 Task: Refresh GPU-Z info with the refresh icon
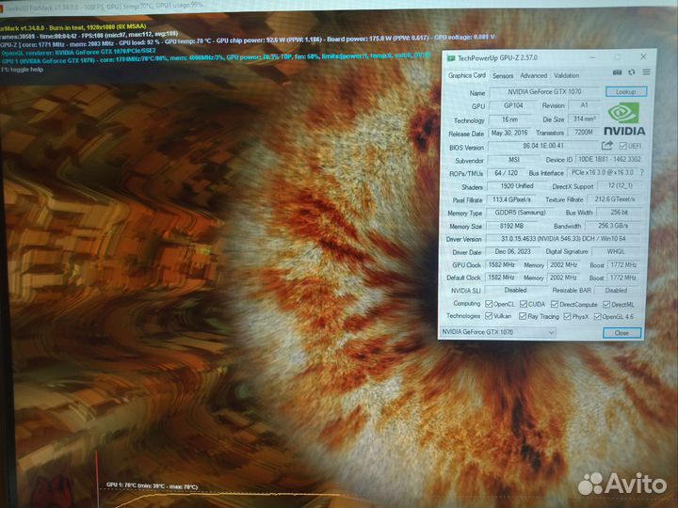pos(631,72)
